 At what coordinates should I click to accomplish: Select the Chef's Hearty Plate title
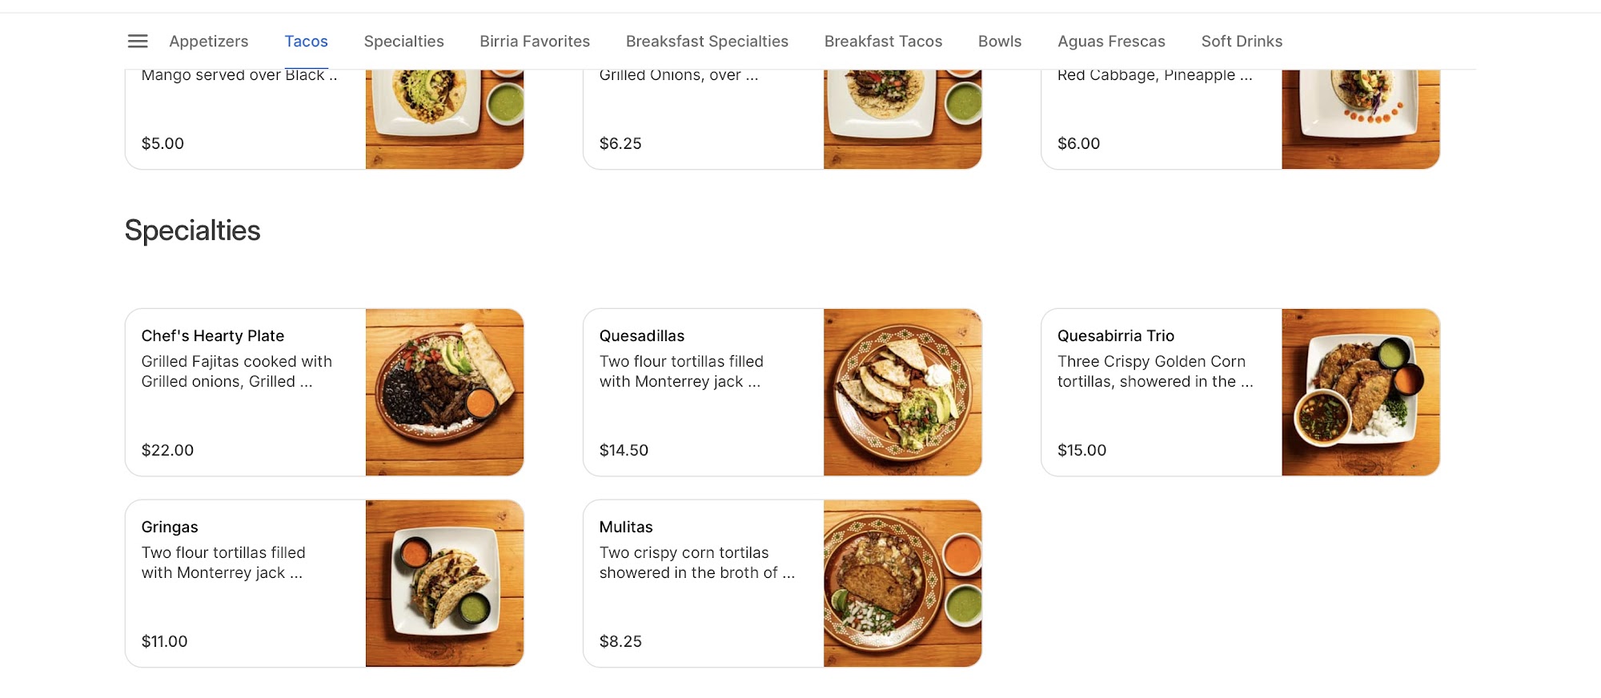(x=213, y=336)
